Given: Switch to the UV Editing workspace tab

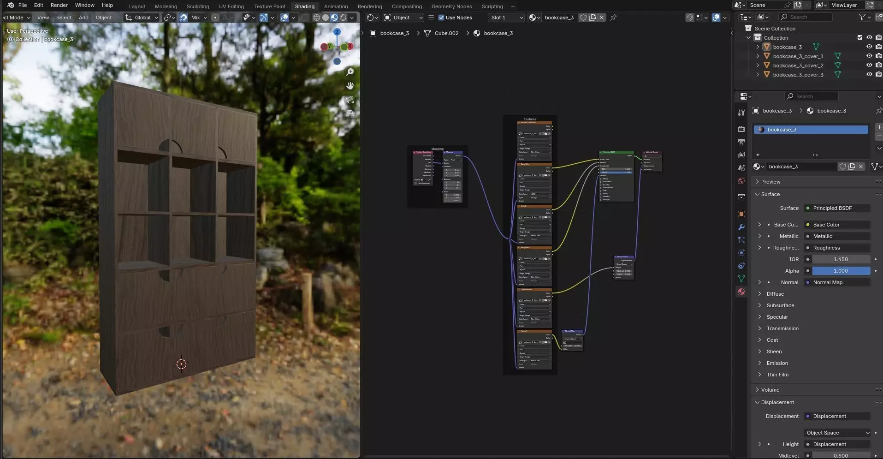Looking at the screenshot, I should click(231, 6).
